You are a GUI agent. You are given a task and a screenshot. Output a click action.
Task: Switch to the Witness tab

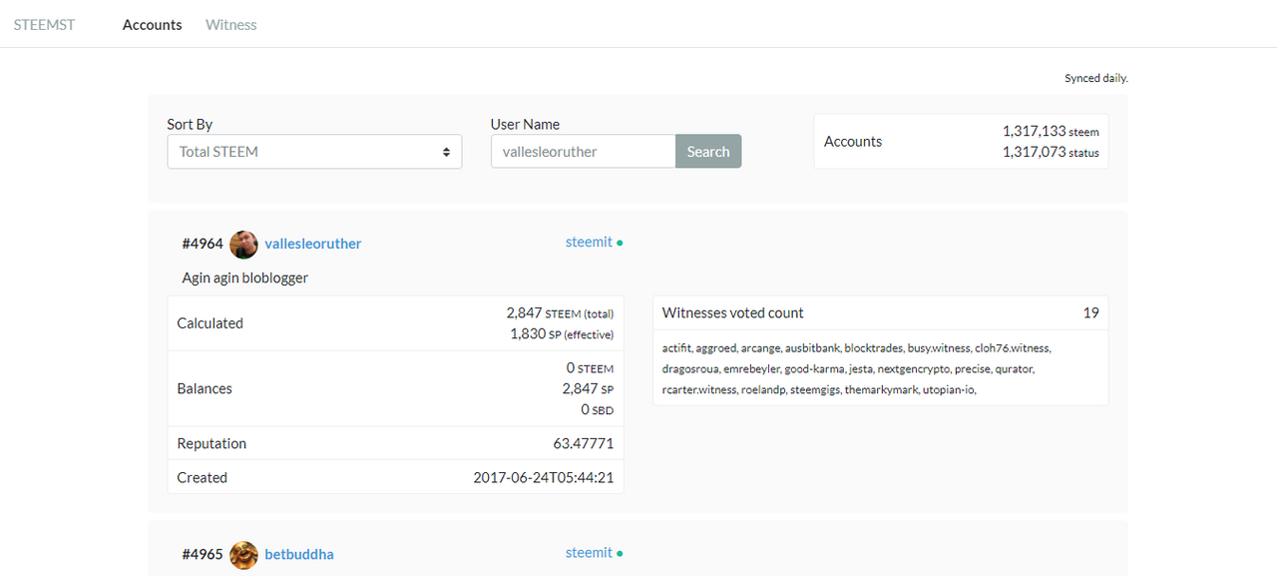coord(231,25)
